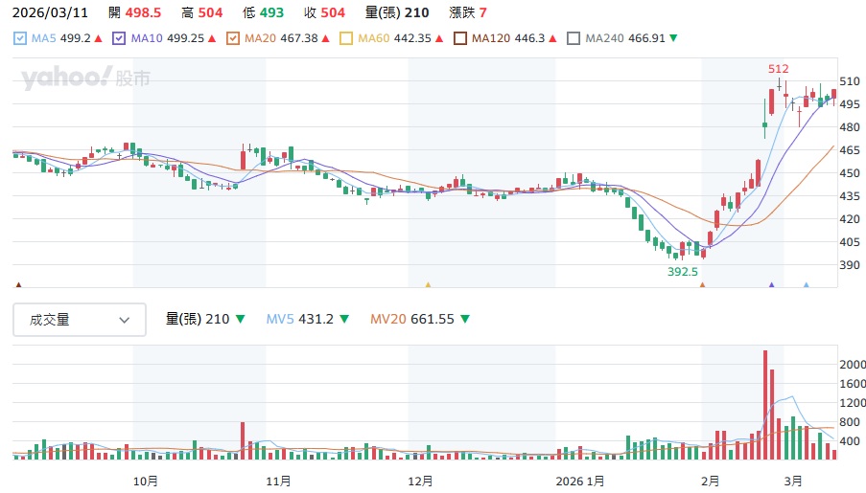Click the yellow event triangle in December

(x=428, y=284)
